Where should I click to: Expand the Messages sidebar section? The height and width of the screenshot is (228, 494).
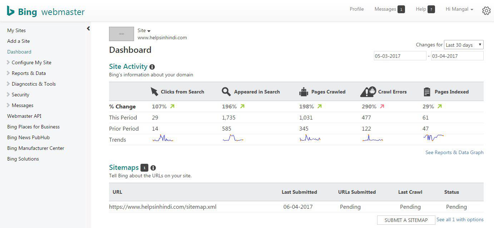20,105
